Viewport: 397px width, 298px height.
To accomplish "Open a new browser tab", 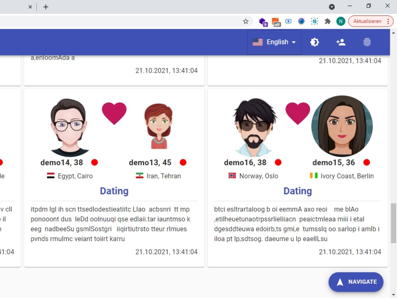I will point(46,7).
